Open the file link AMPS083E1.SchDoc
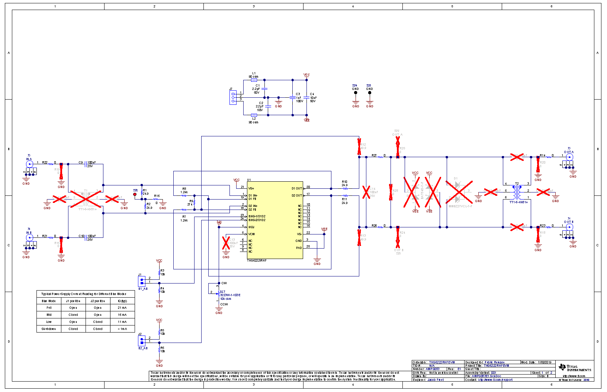Screen dimensions: 607x392 (486, 376)
